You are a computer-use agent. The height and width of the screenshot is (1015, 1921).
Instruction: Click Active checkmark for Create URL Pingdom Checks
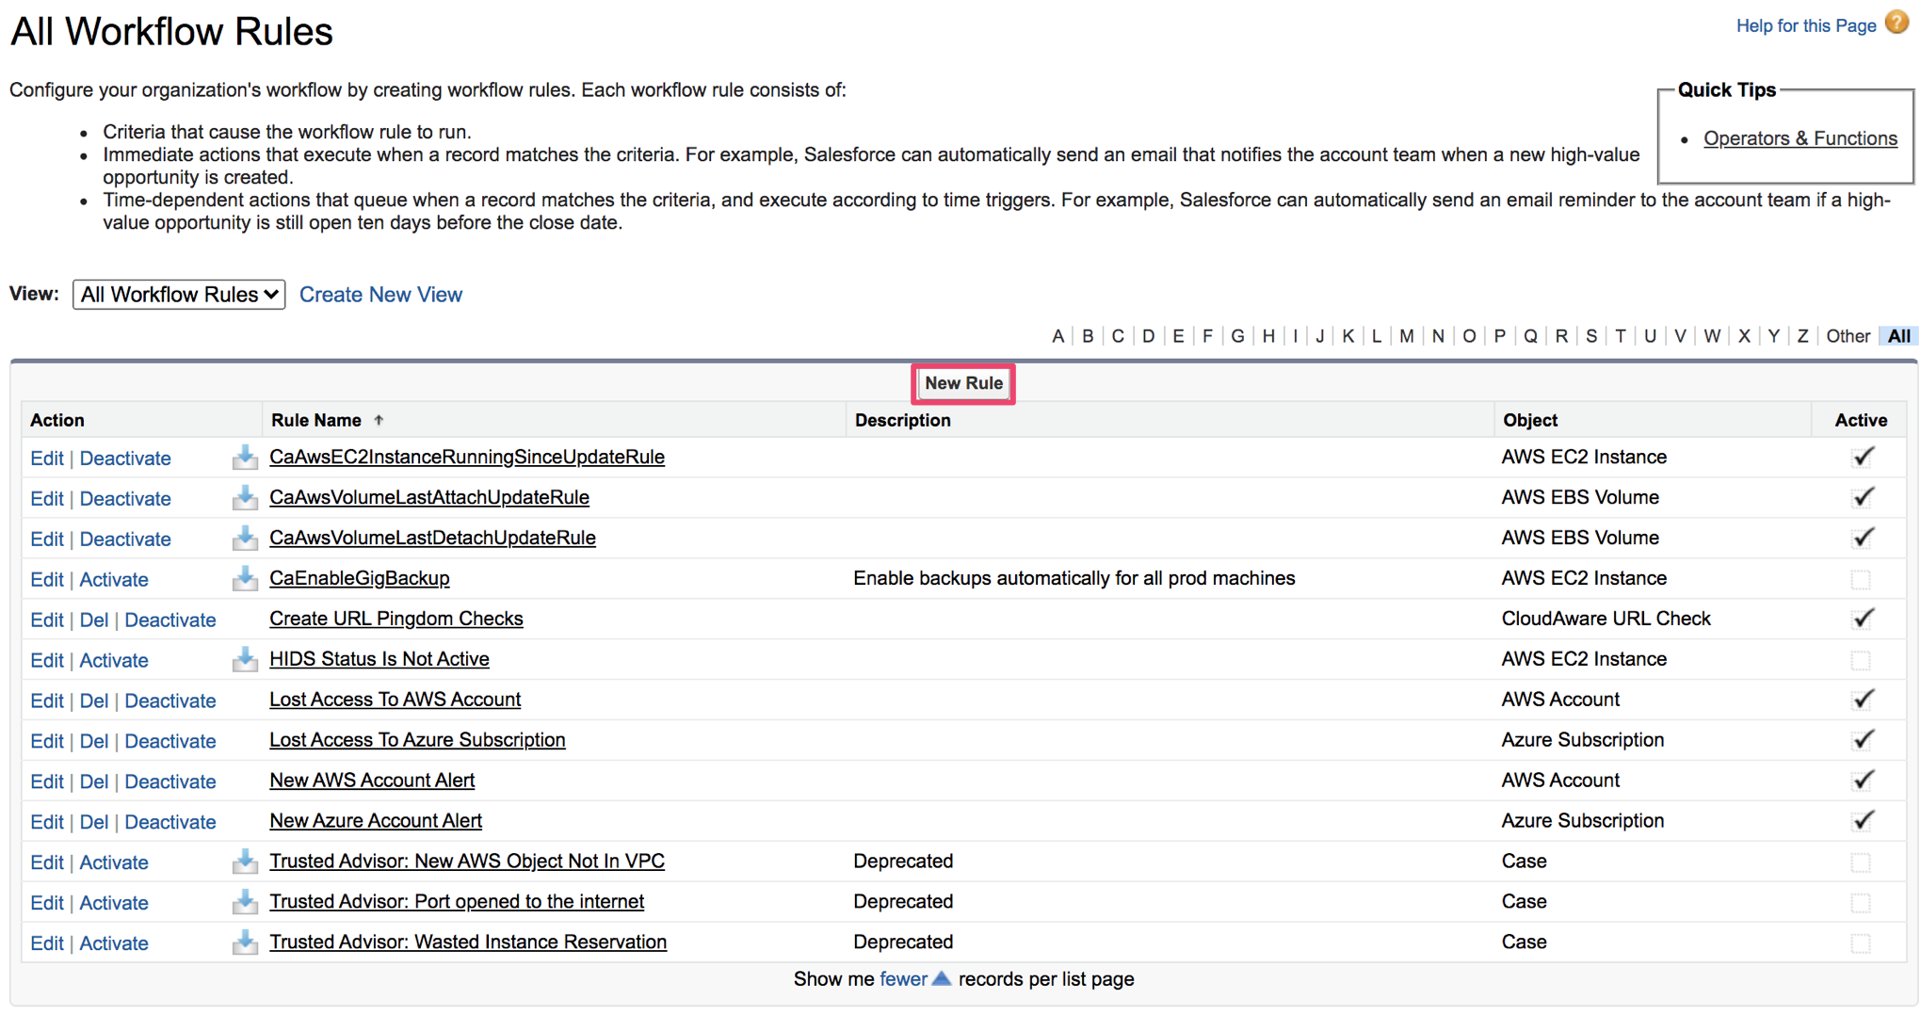tap(1862, 619)
